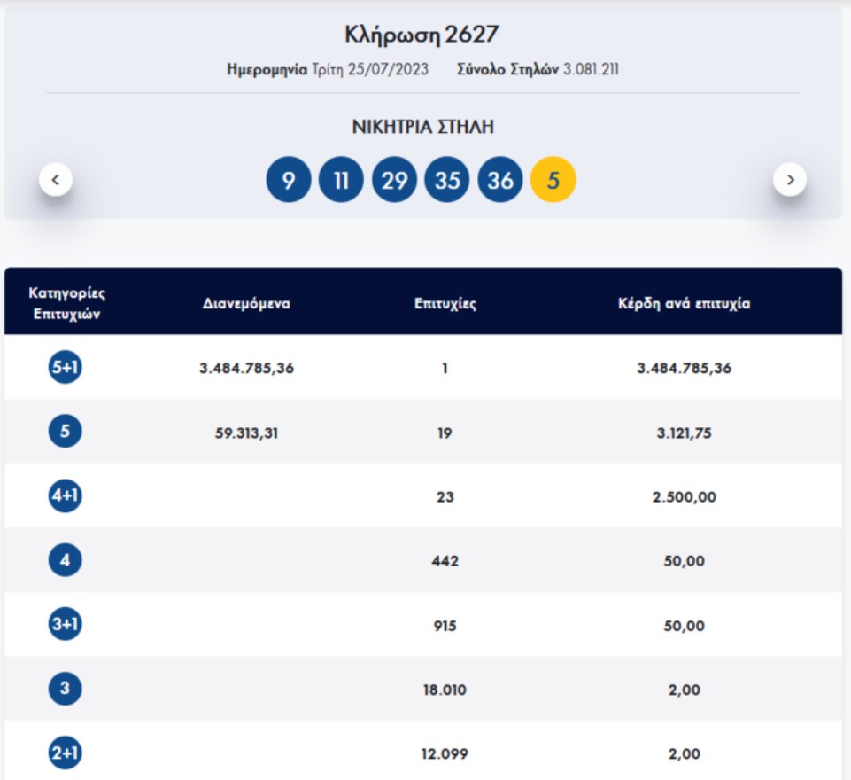Select the ΝΙΚΗΤΡΙΑ ΣΤΗΛΗ heading
851x780 pixels.
coord(425,124)
